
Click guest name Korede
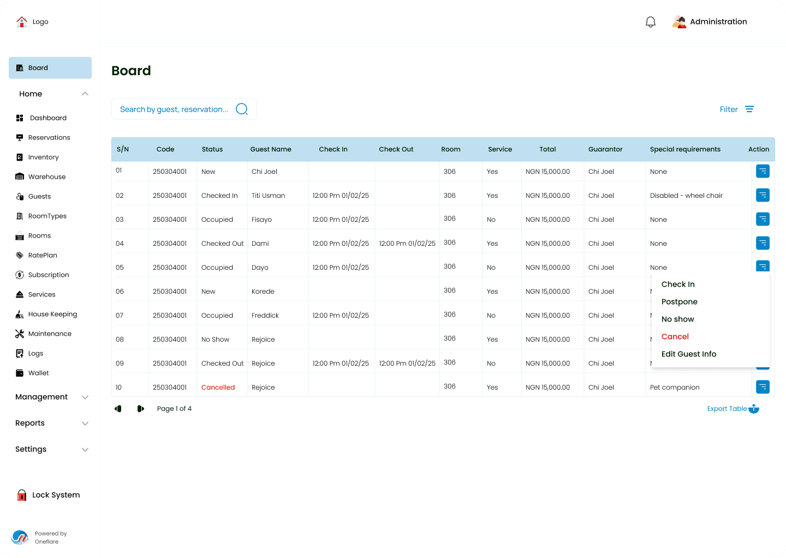pos(263,292)
